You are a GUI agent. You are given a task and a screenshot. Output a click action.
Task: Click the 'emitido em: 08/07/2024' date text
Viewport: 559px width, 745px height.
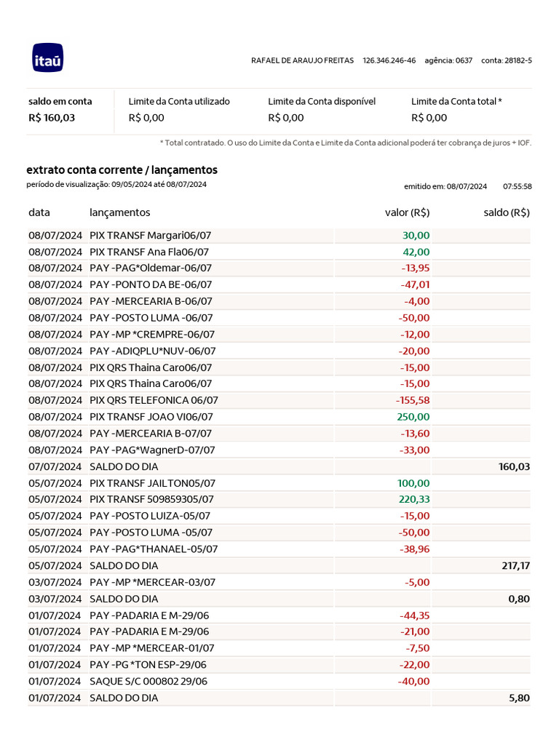point(445,186)
